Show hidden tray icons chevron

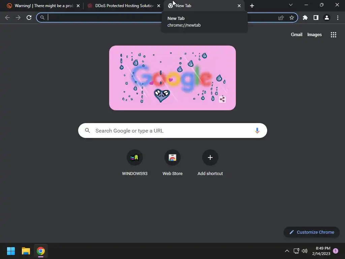(x=287, y=251)
